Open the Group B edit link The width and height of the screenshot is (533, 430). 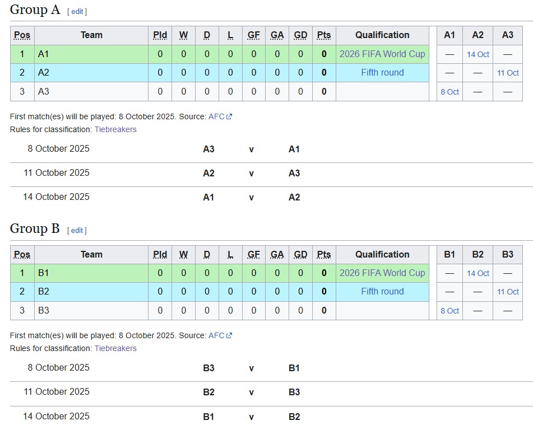pos(77,231)
